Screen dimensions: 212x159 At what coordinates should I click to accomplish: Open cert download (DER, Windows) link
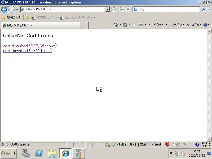pos(30,46)
